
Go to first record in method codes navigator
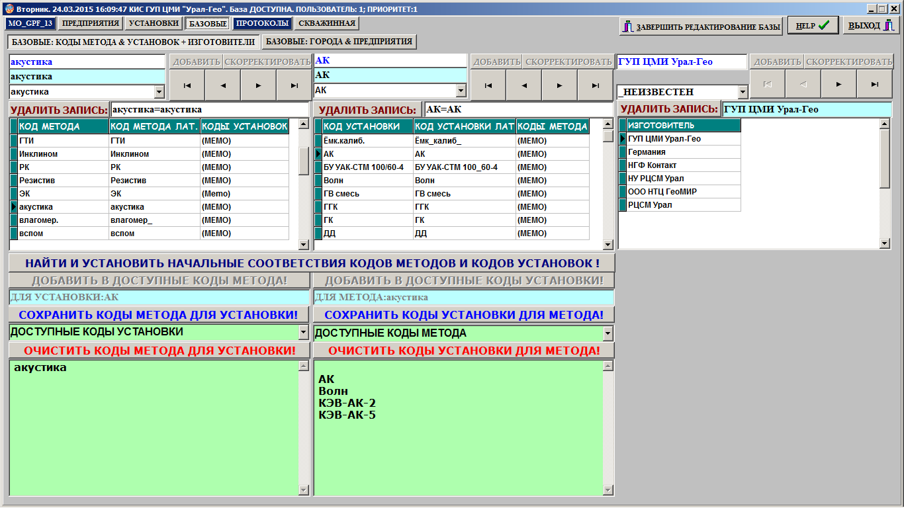click(187, 85)
